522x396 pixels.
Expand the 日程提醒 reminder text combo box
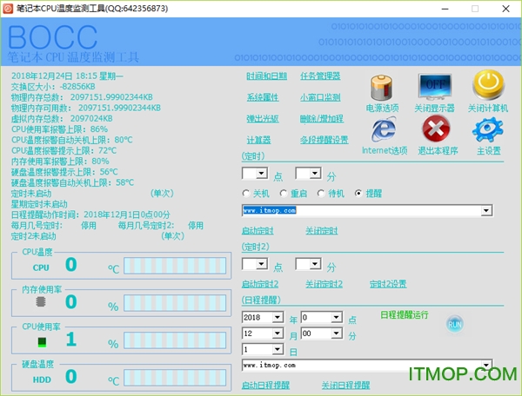point(486,365)
